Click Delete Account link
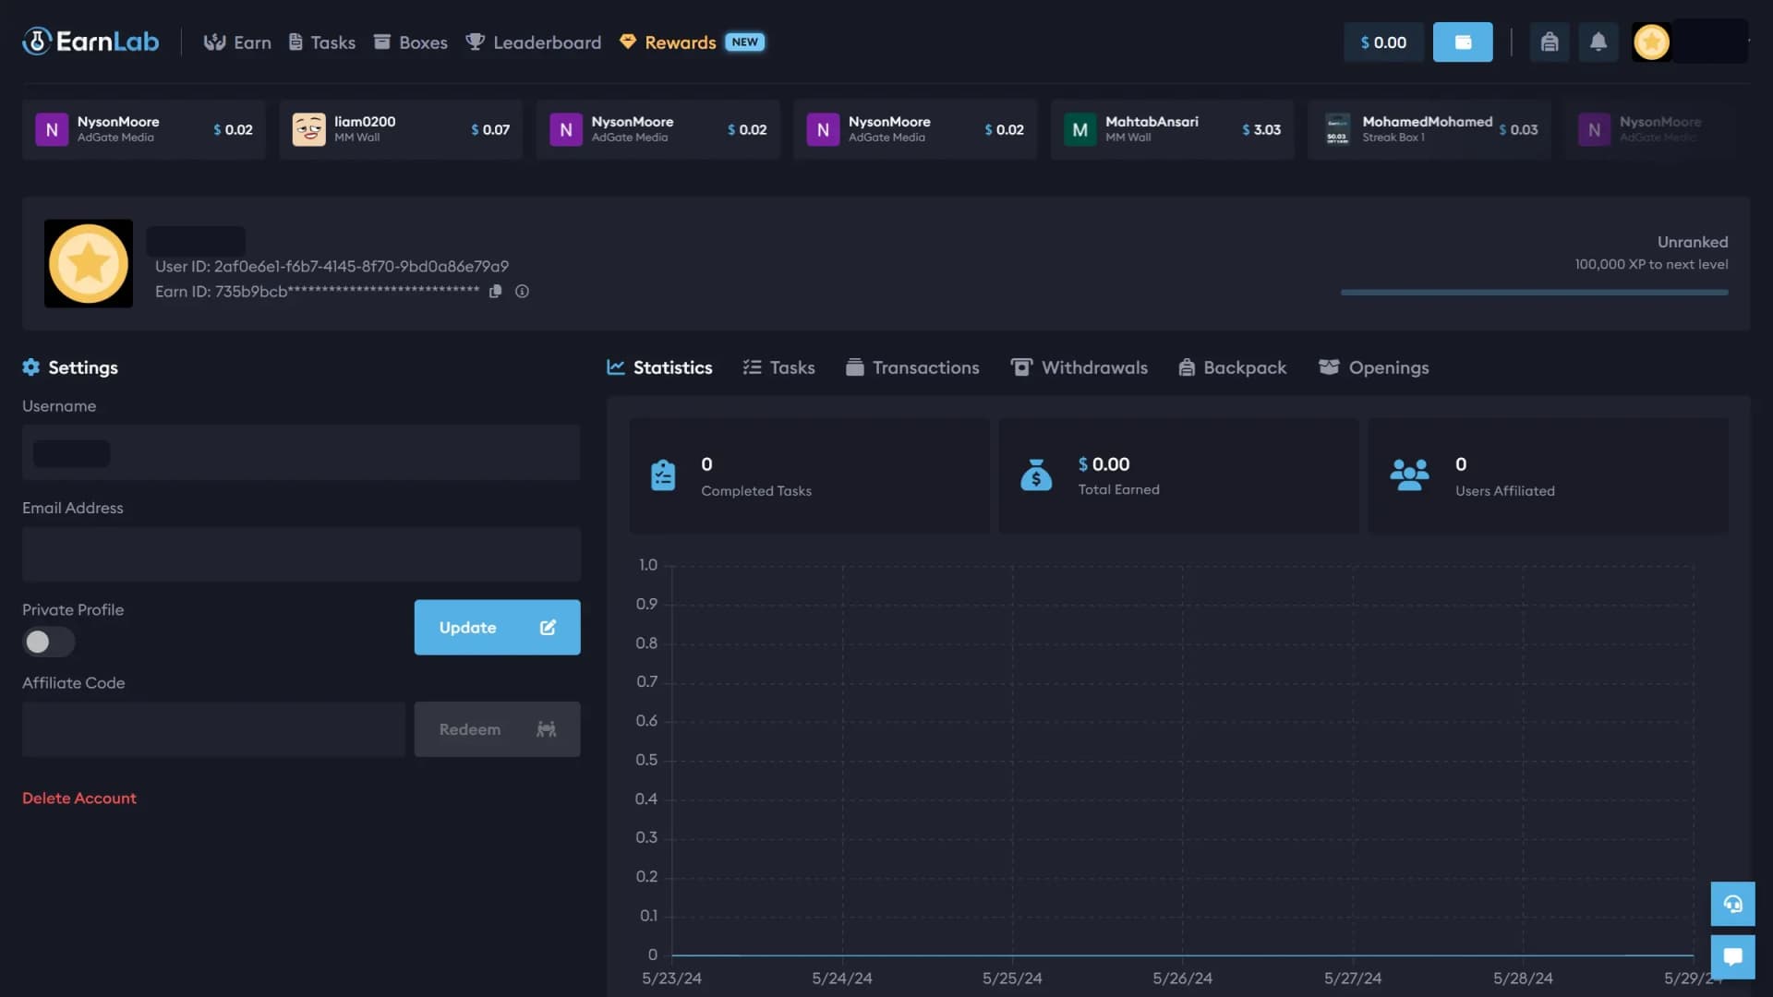This screenshot has height=997, width=1773. [x=79, y=799]
